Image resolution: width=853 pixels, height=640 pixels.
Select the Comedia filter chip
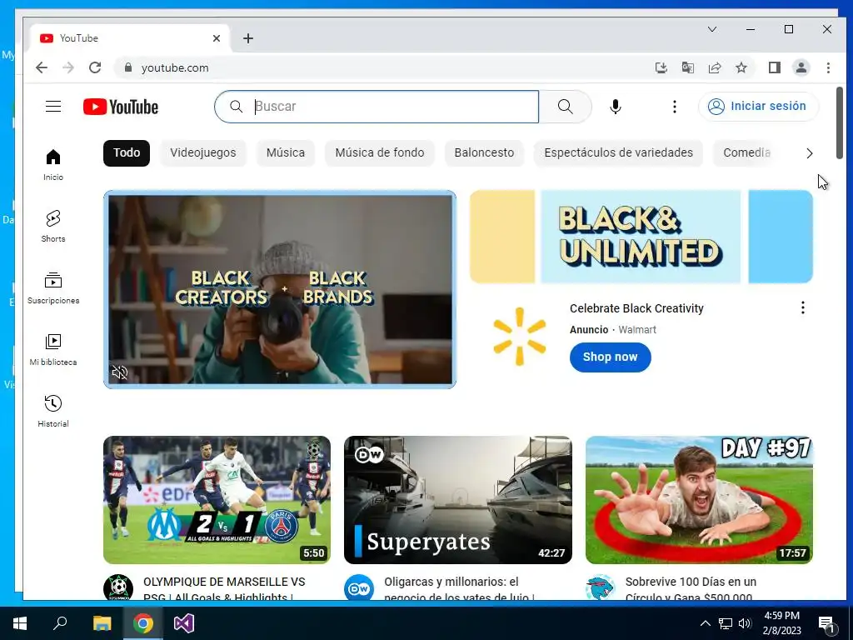click(x=746, y=153)
